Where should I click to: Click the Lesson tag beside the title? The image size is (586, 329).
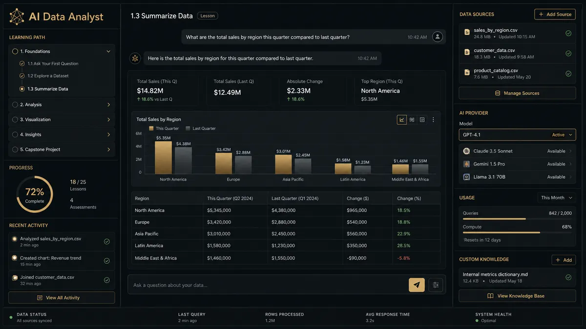[x=208, y=16]
